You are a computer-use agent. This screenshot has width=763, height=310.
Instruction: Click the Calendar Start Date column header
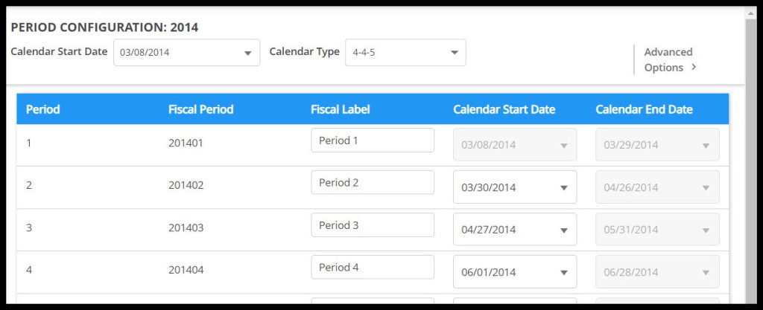tap(504, 109)
